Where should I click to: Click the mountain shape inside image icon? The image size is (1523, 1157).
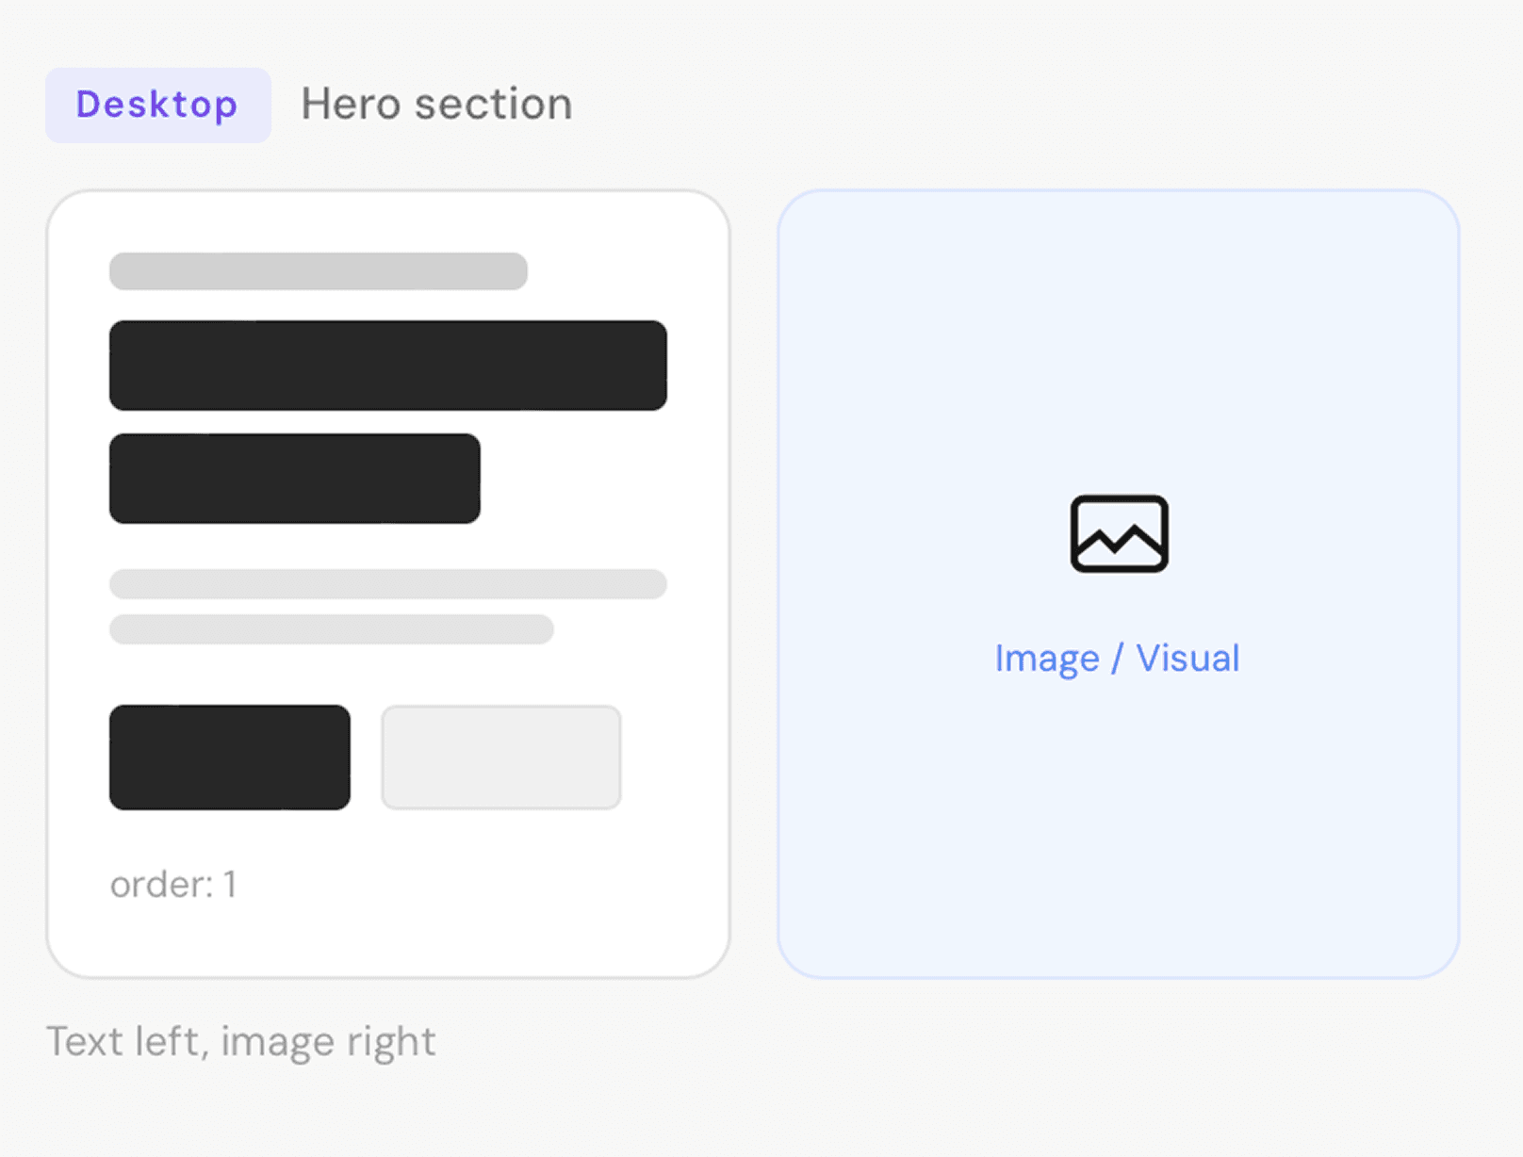[1119, 540]
